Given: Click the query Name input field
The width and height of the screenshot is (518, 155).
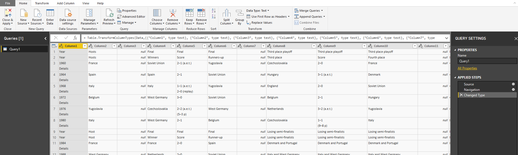Looking at the screenshot, I should pos(487,61).
